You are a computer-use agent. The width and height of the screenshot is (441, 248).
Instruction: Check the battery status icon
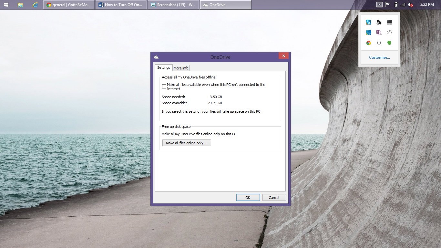pyautogui.click(x=396, y=5)
